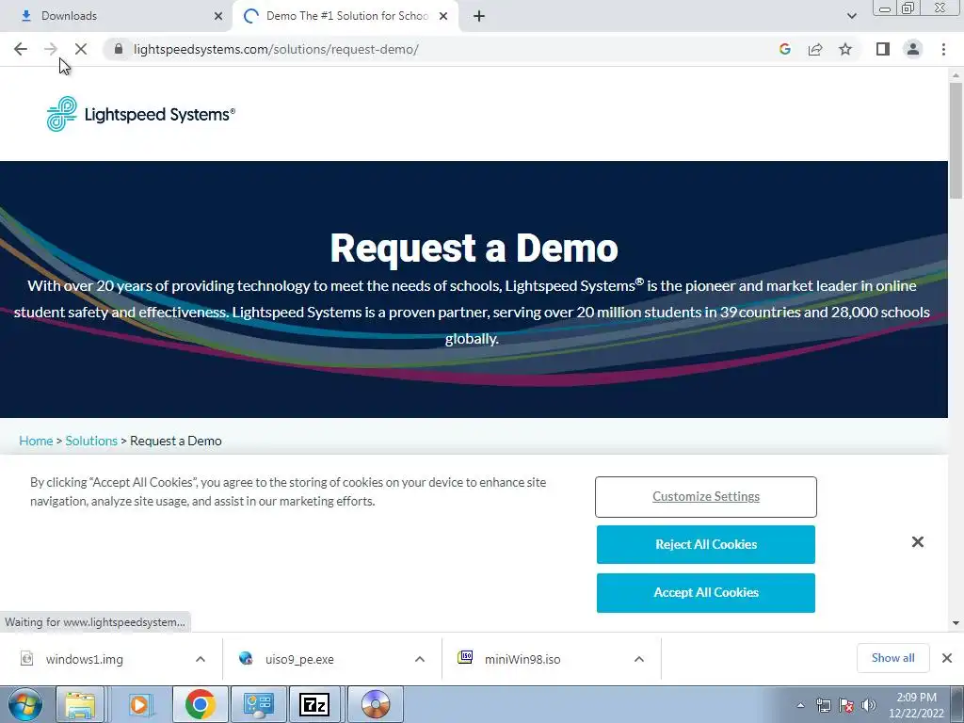Toggle the browser side panel icon
Viewport: 964px width, 723px height.
883,49
